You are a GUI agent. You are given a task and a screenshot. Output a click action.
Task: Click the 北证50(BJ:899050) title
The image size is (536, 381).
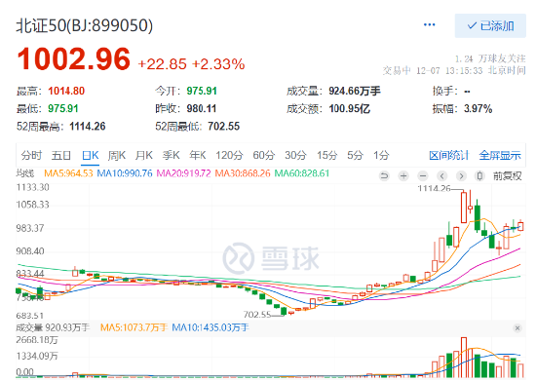[85, 25]
